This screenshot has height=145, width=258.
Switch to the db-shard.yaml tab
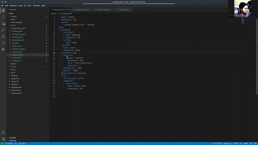[x=104, y=10]
